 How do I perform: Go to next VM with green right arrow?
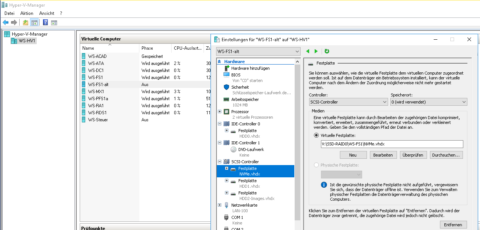click(316, 51)
